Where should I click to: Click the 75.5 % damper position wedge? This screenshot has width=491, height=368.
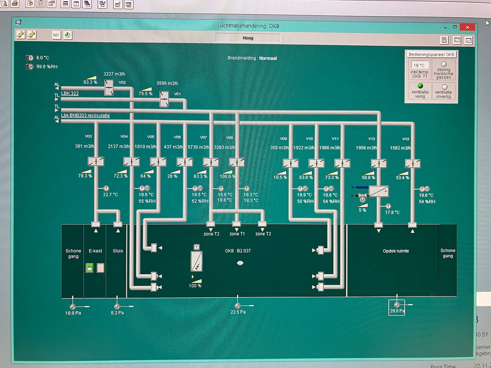[x=146, y=89]
